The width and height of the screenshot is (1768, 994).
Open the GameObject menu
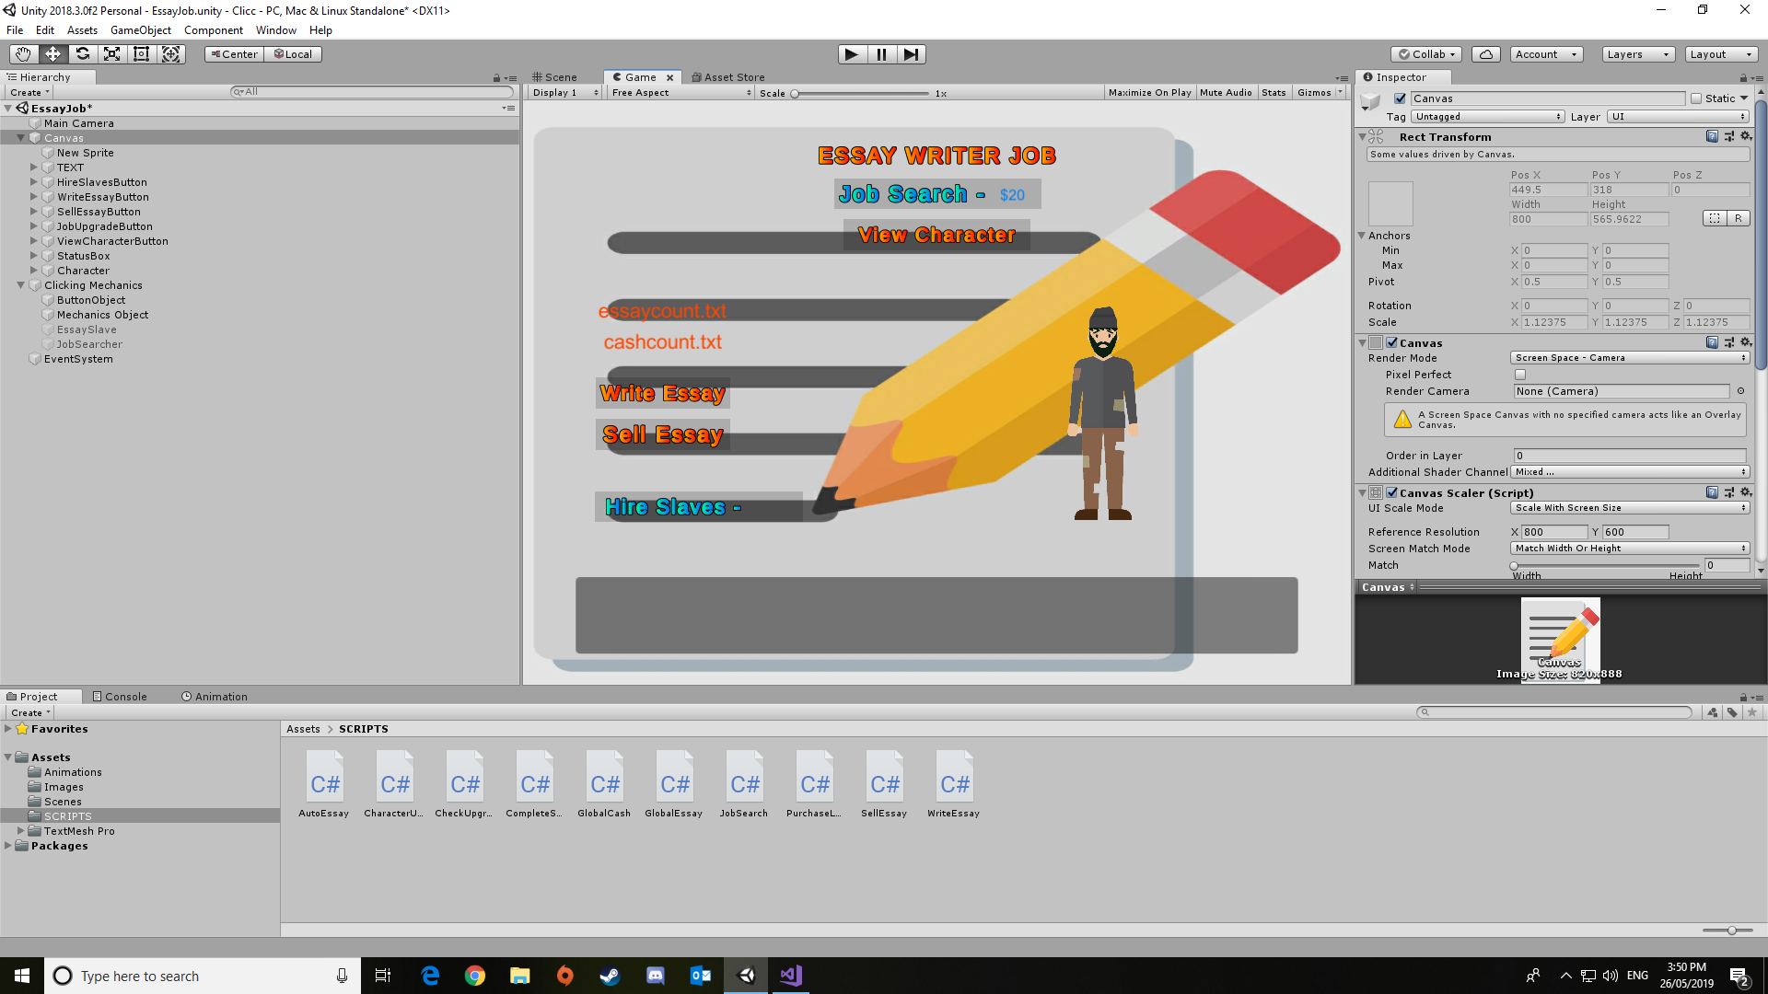click(141, 30)
